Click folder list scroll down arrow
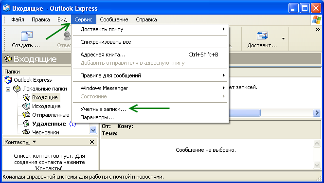Screen dimensions: 324x183 tap(93, 130)
